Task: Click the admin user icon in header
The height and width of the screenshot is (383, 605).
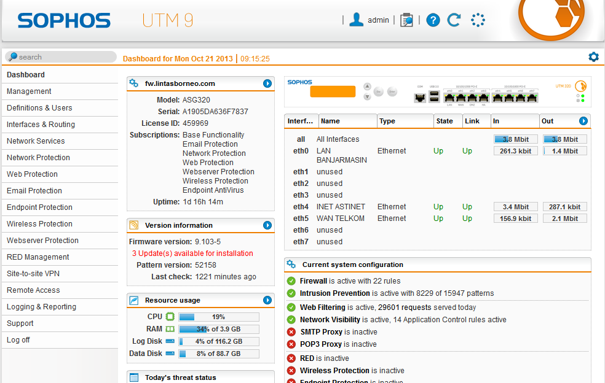Action: click(x=356, y=20)
